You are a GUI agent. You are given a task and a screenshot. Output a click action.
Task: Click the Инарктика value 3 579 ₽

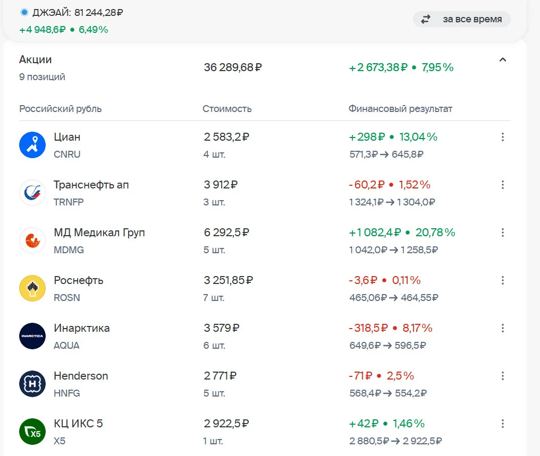tap(222, 328)
